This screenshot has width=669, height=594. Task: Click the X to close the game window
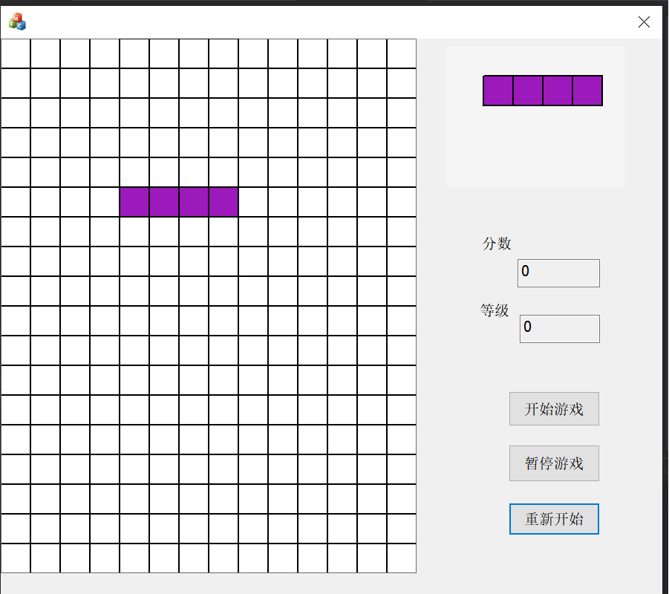tap(643, 22)
